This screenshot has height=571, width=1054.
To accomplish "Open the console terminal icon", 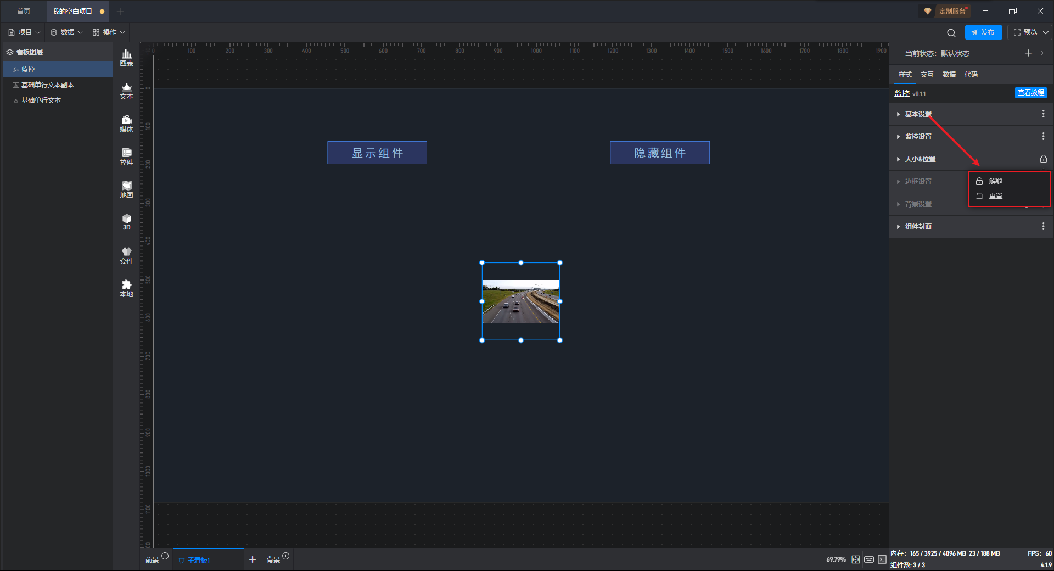I will click(x=882, y=559).
